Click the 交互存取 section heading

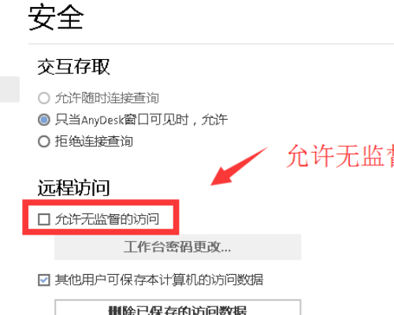tap(73, 67)
